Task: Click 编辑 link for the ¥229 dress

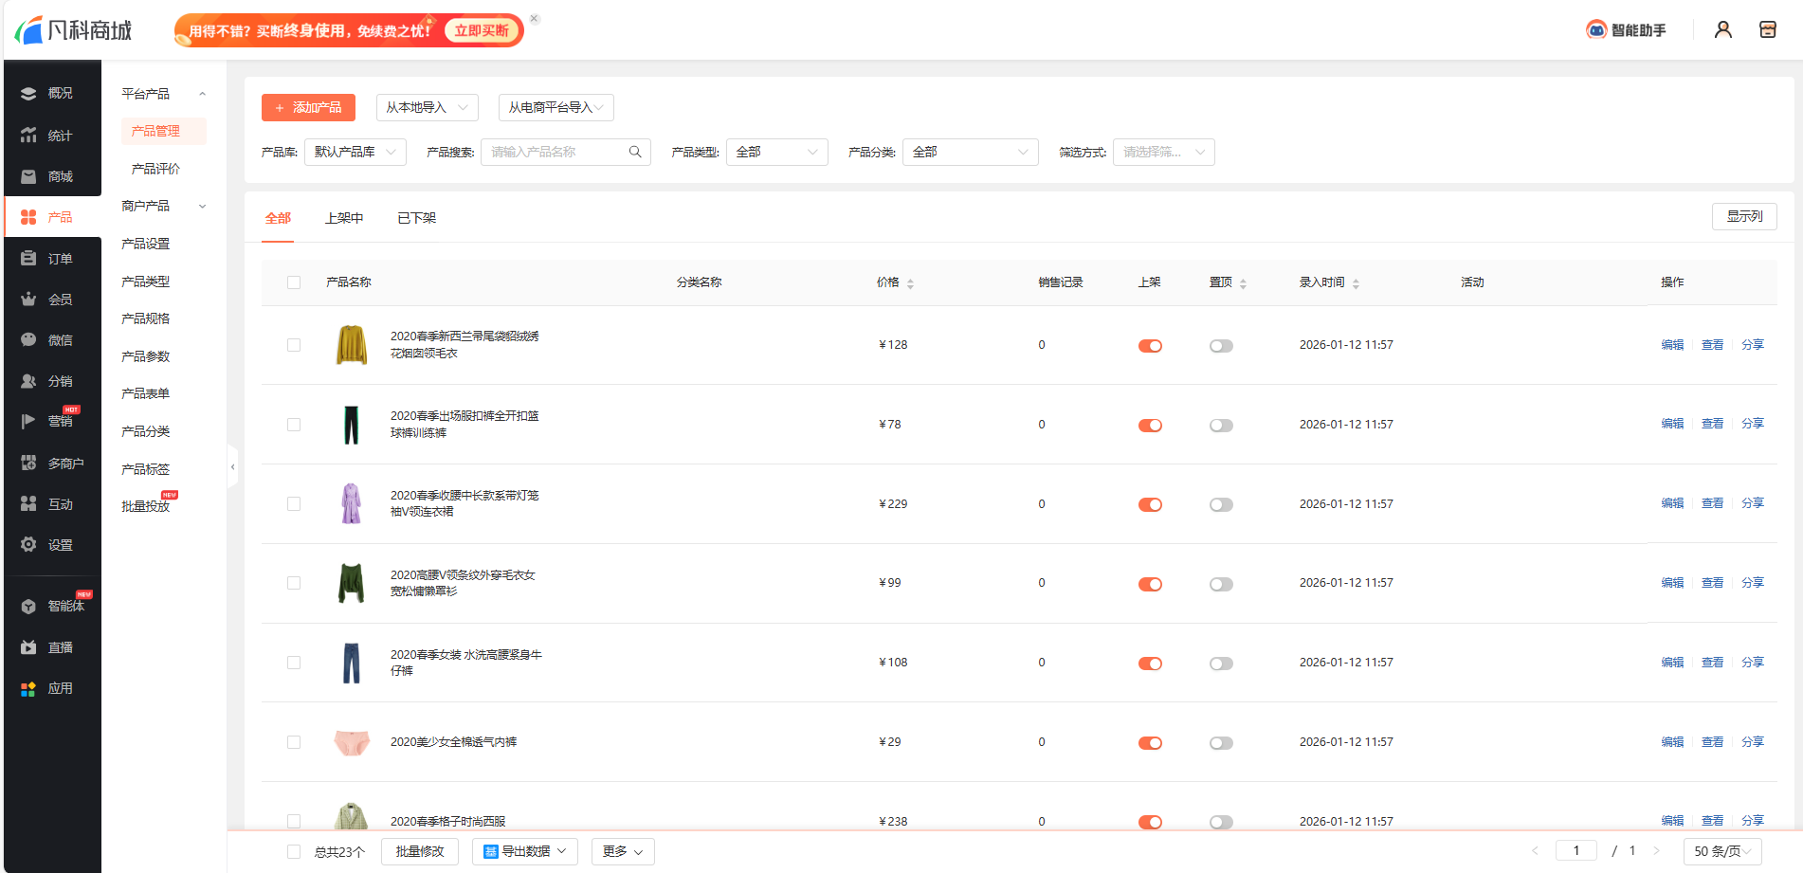Action: click(1672, 503)
